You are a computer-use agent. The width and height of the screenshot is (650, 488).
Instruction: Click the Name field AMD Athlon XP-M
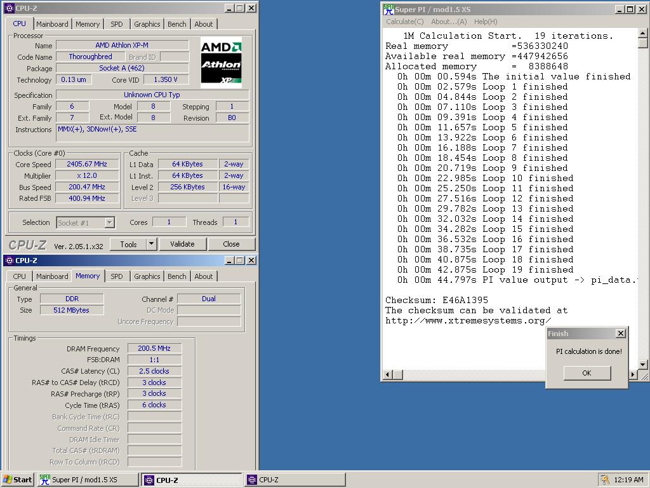click(123, 45)
